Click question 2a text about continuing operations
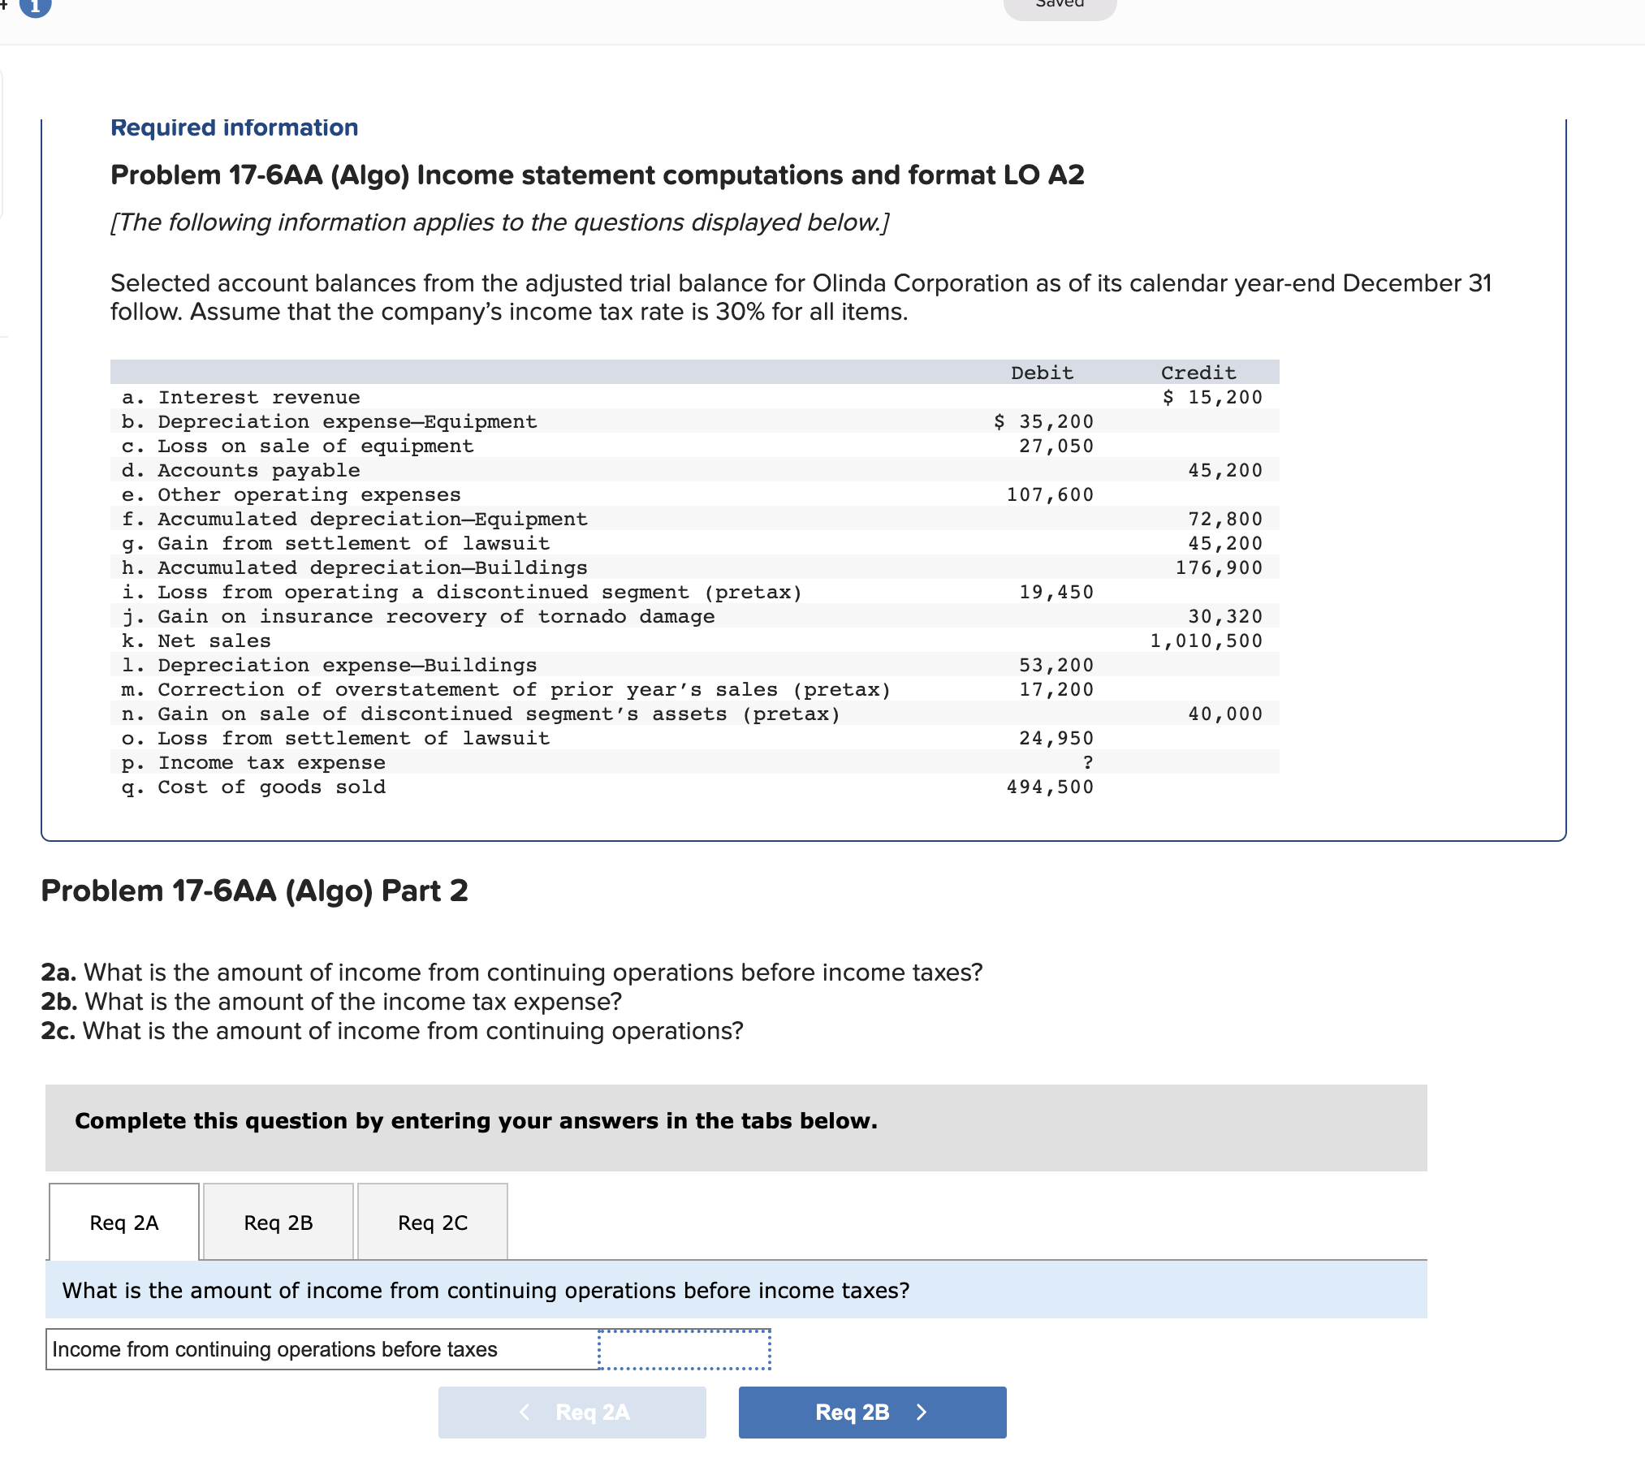The image size is (1645, 1458). click(x=512, y=972)
